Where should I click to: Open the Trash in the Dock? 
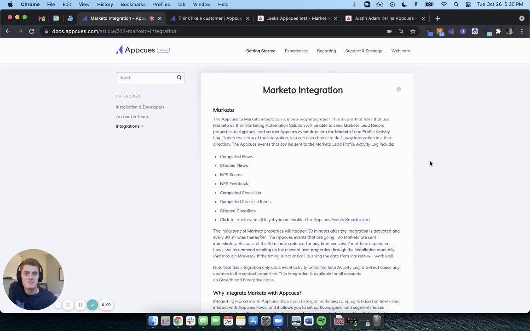(x=377, y=320)
